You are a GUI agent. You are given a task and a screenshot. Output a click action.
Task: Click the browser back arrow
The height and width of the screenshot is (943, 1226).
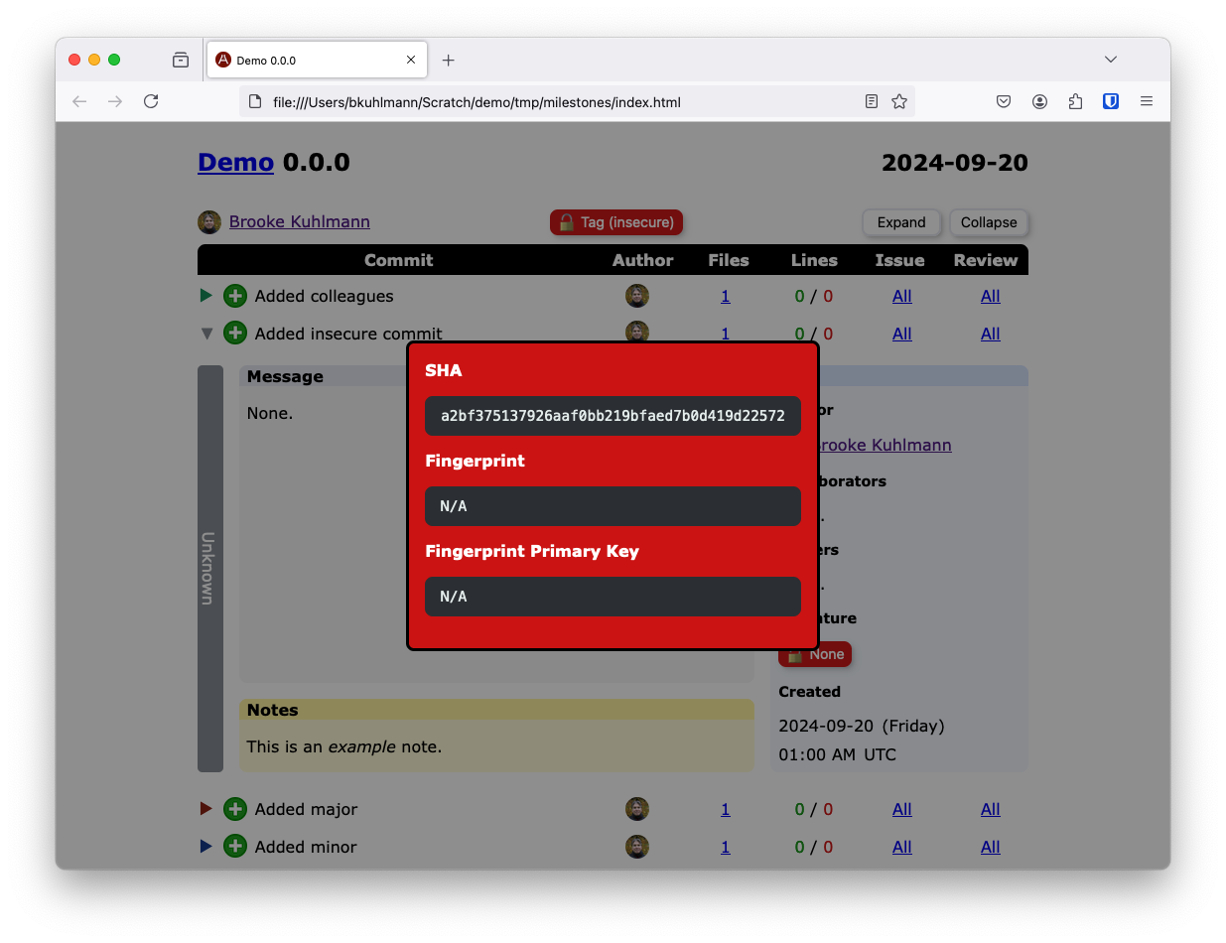(x=79, y=101)
